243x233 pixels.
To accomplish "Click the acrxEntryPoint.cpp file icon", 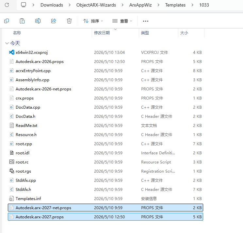I will pos(12,70).
